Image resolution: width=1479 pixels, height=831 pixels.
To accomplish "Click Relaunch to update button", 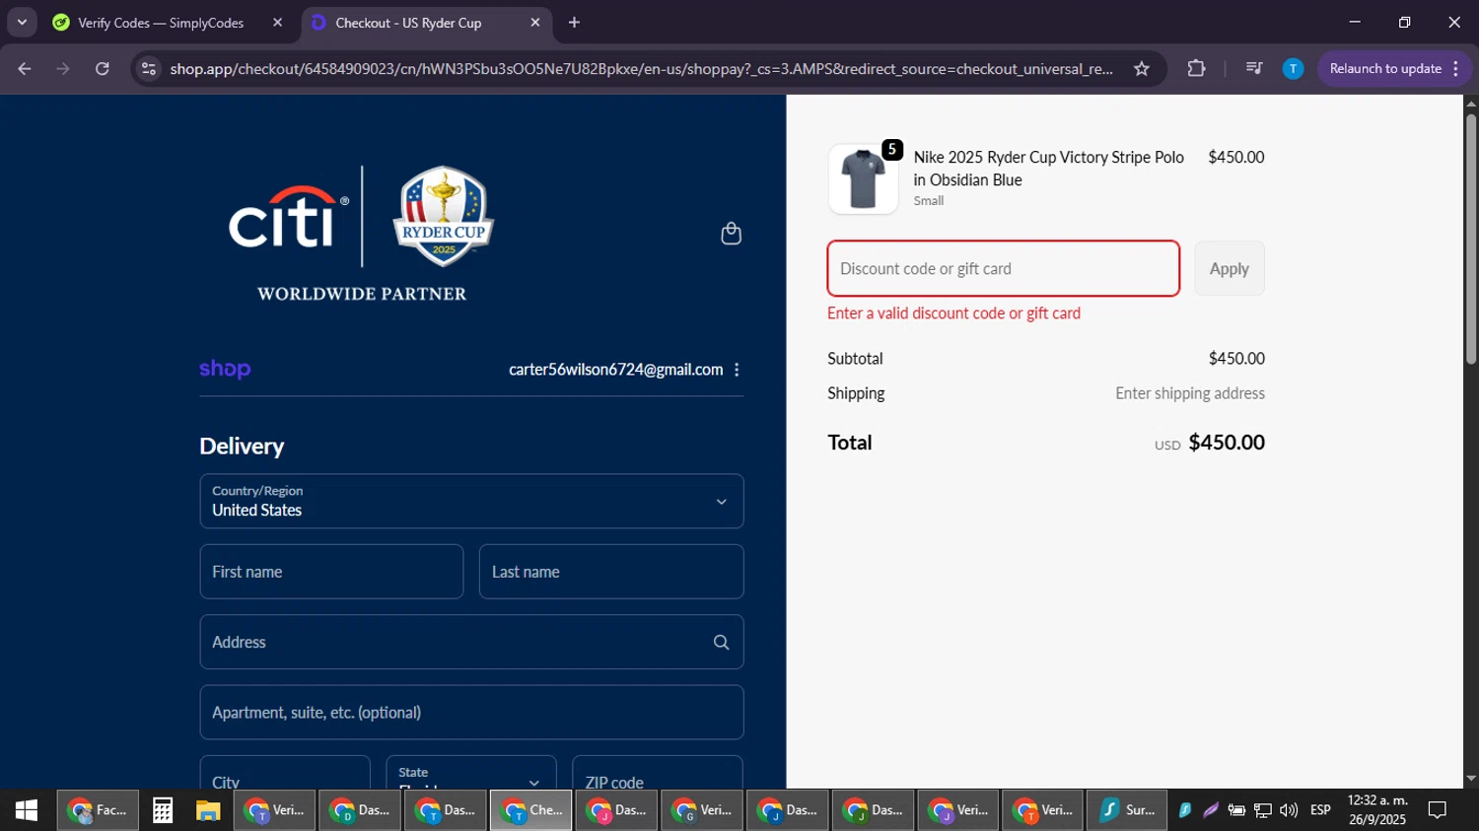I will 1385,69.
